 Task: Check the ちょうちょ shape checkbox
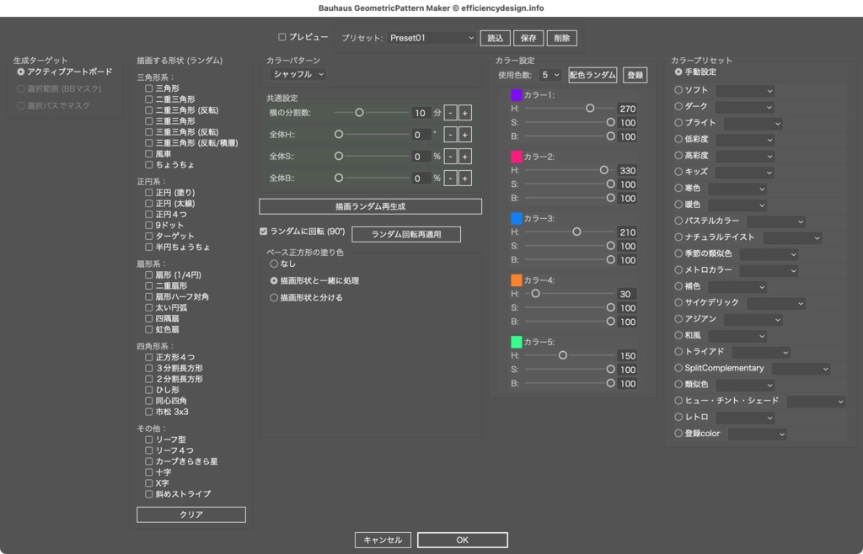(x=148, y=165)
